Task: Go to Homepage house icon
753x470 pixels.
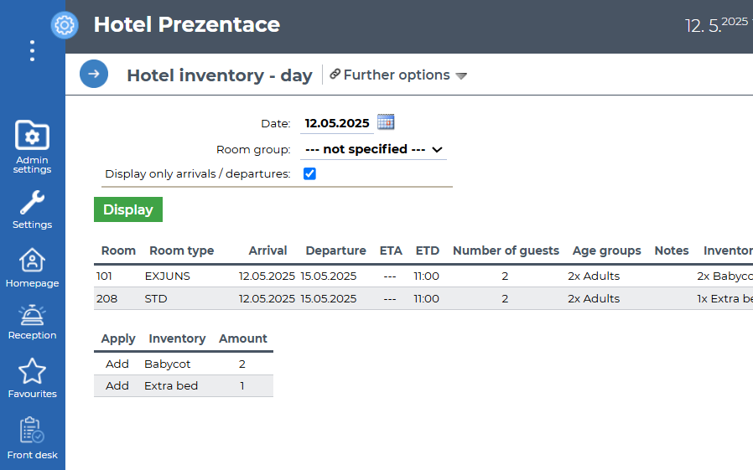Action: point(32,261)
